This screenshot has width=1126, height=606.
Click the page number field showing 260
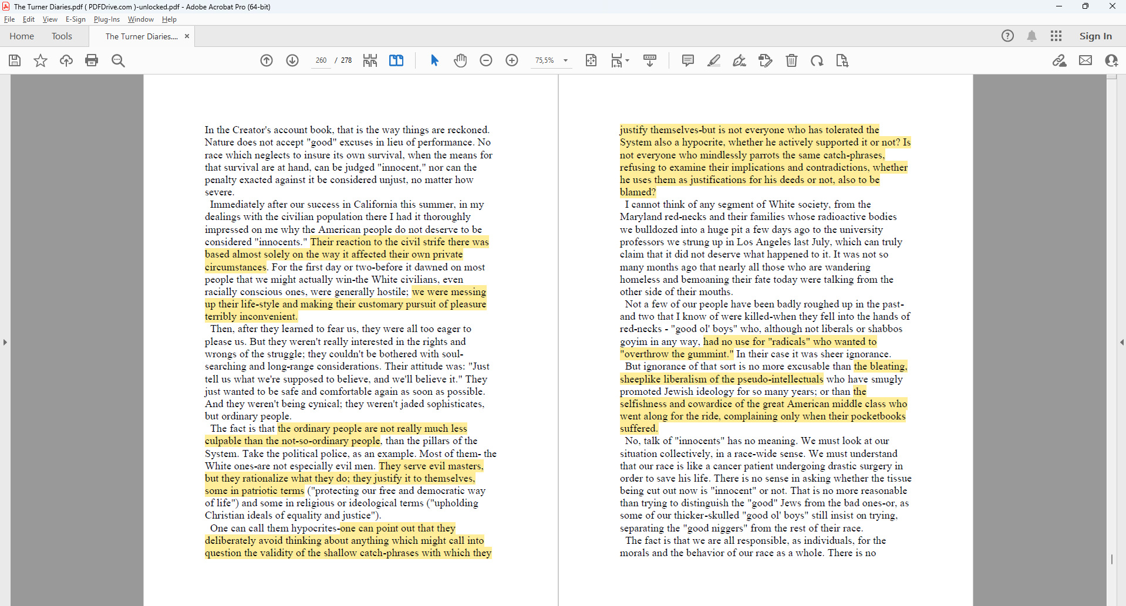pos(321,60)
